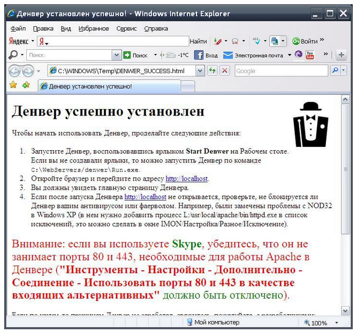The width and height of the screenshot is (357, 334).
Task: Go back with the Back arrow
Action: (x=14, y=71)
